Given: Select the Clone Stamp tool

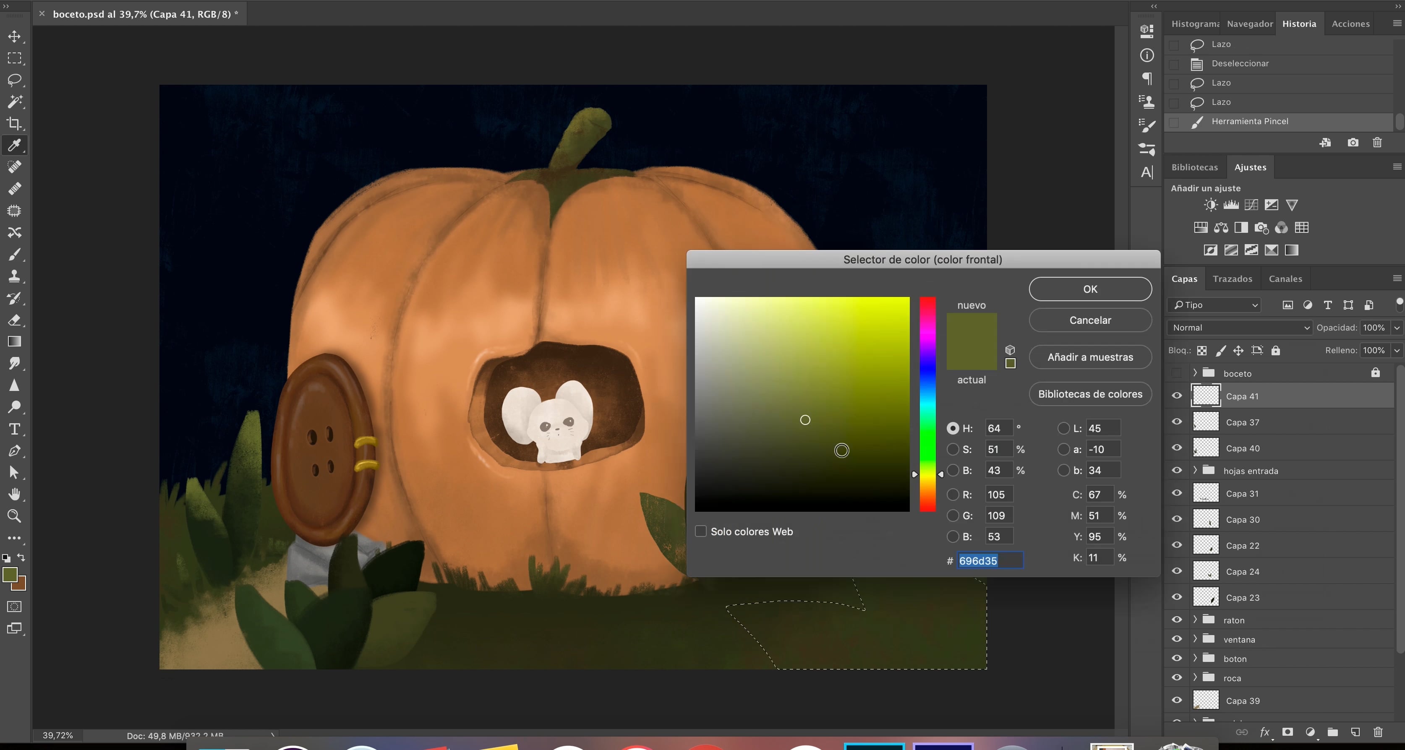Looking at the screenshot, I should (14, 276).
